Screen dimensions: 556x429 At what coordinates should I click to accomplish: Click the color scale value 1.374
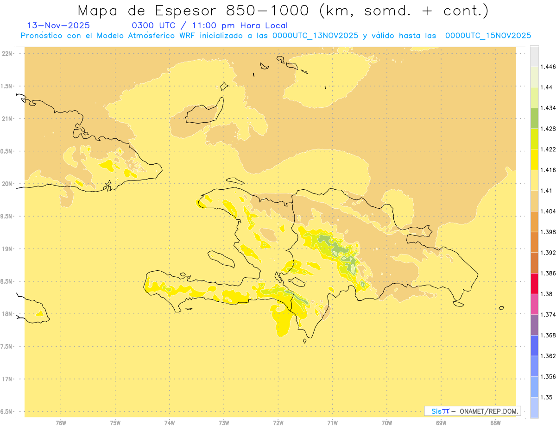(548, 315)
